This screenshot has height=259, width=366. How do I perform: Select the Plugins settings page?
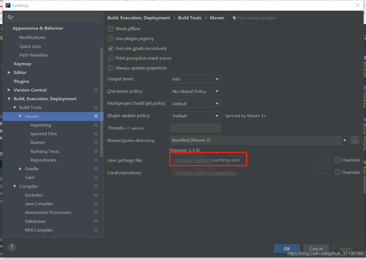[x=22, y=81]
